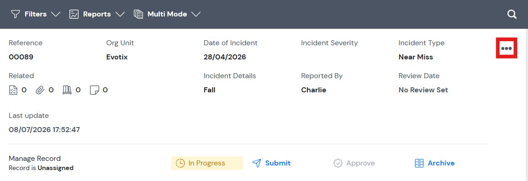Click the Submit paper plane icon
Viewport: 528px width, 181px height.
[257, 163]
